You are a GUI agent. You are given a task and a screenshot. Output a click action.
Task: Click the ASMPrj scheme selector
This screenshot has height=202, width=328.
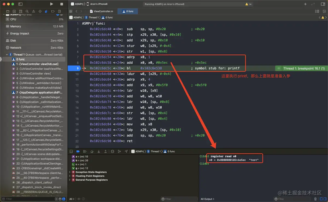(77, 4)
